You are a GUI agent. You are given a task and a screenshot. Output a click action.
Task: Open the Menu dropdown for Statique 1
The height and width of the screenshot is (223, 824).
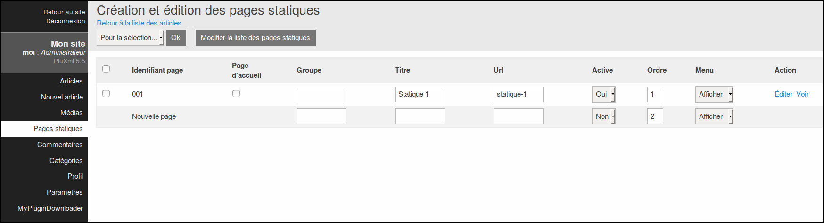[714, 94]
